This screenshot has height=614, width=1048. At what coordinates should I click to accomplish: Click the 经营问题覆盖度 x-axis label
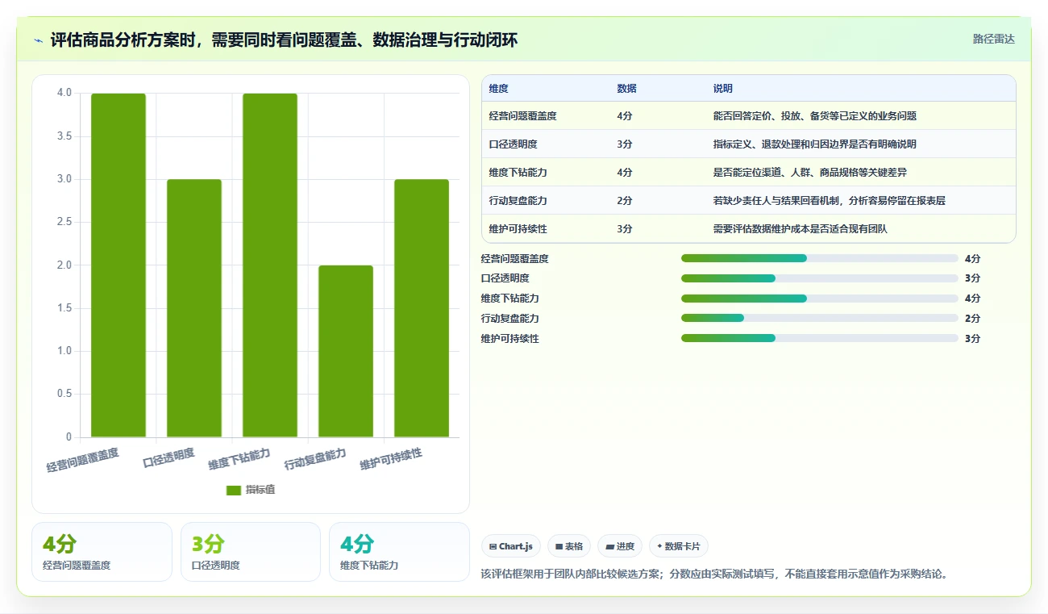click(82, 460)
